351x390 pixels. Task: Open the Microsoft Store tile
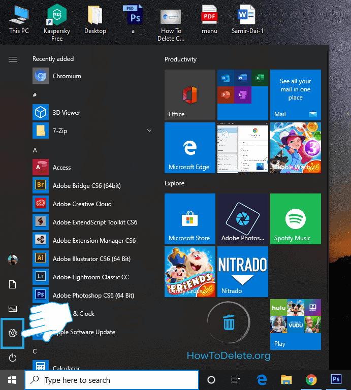tap(190, 219)
